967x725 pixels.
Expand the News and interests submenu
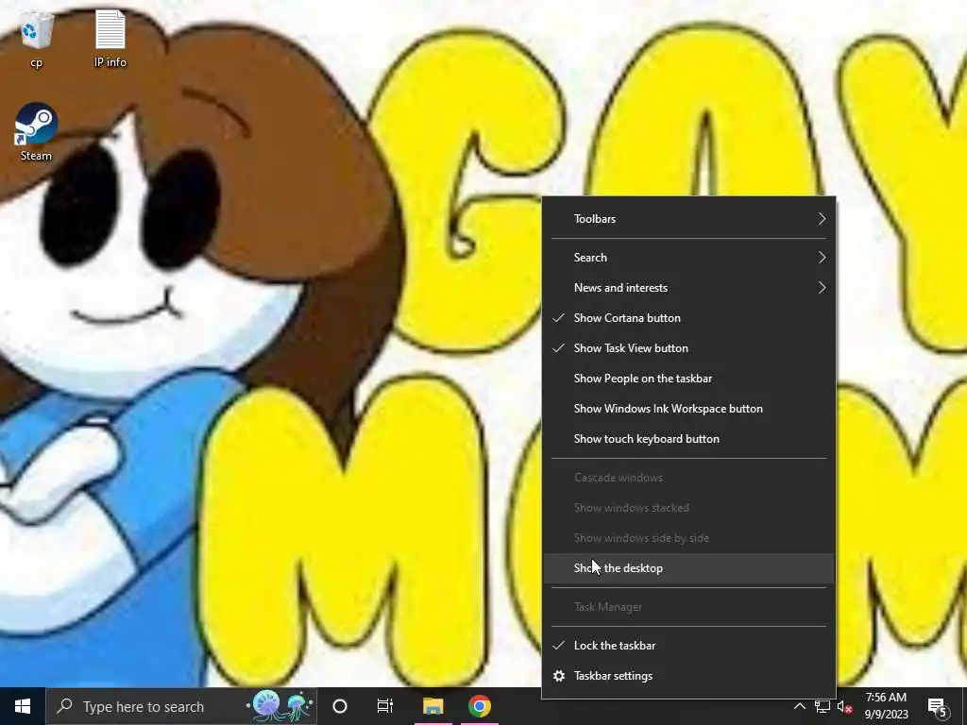tap(688, 288)
